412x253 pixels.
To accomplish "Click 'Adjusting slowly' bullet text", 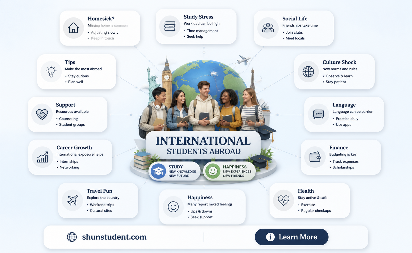I will click(105, 32).
